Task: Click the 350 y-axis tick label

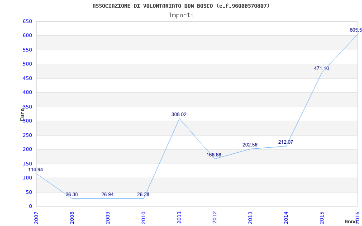Action: pos(27,107)
